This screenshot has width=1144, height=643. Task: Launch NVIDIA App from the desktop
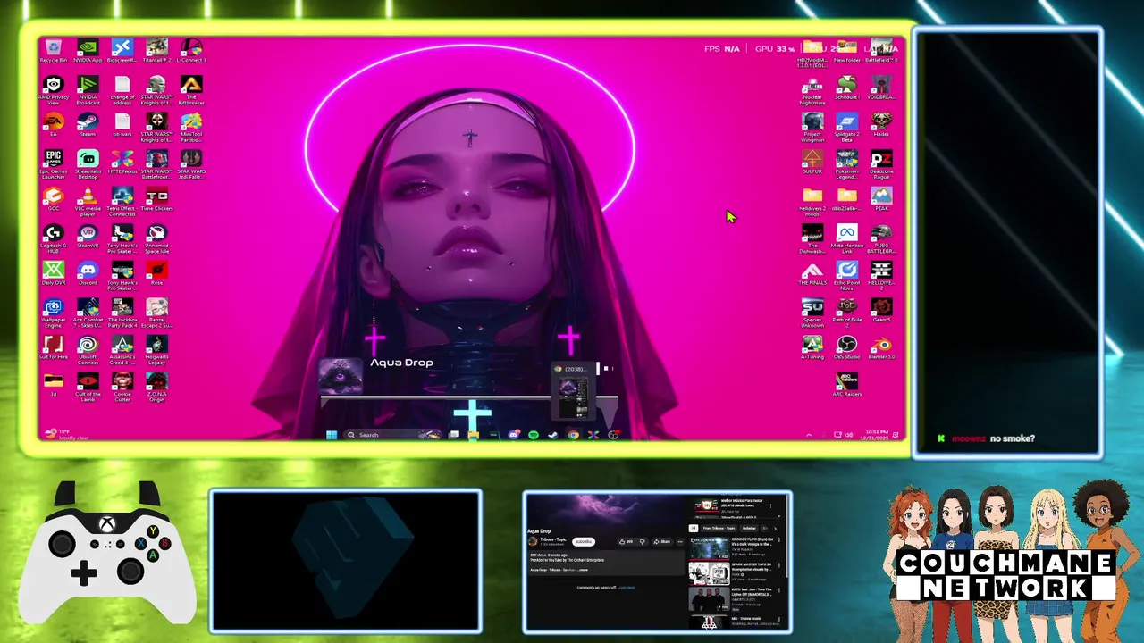tap(88, 50)
